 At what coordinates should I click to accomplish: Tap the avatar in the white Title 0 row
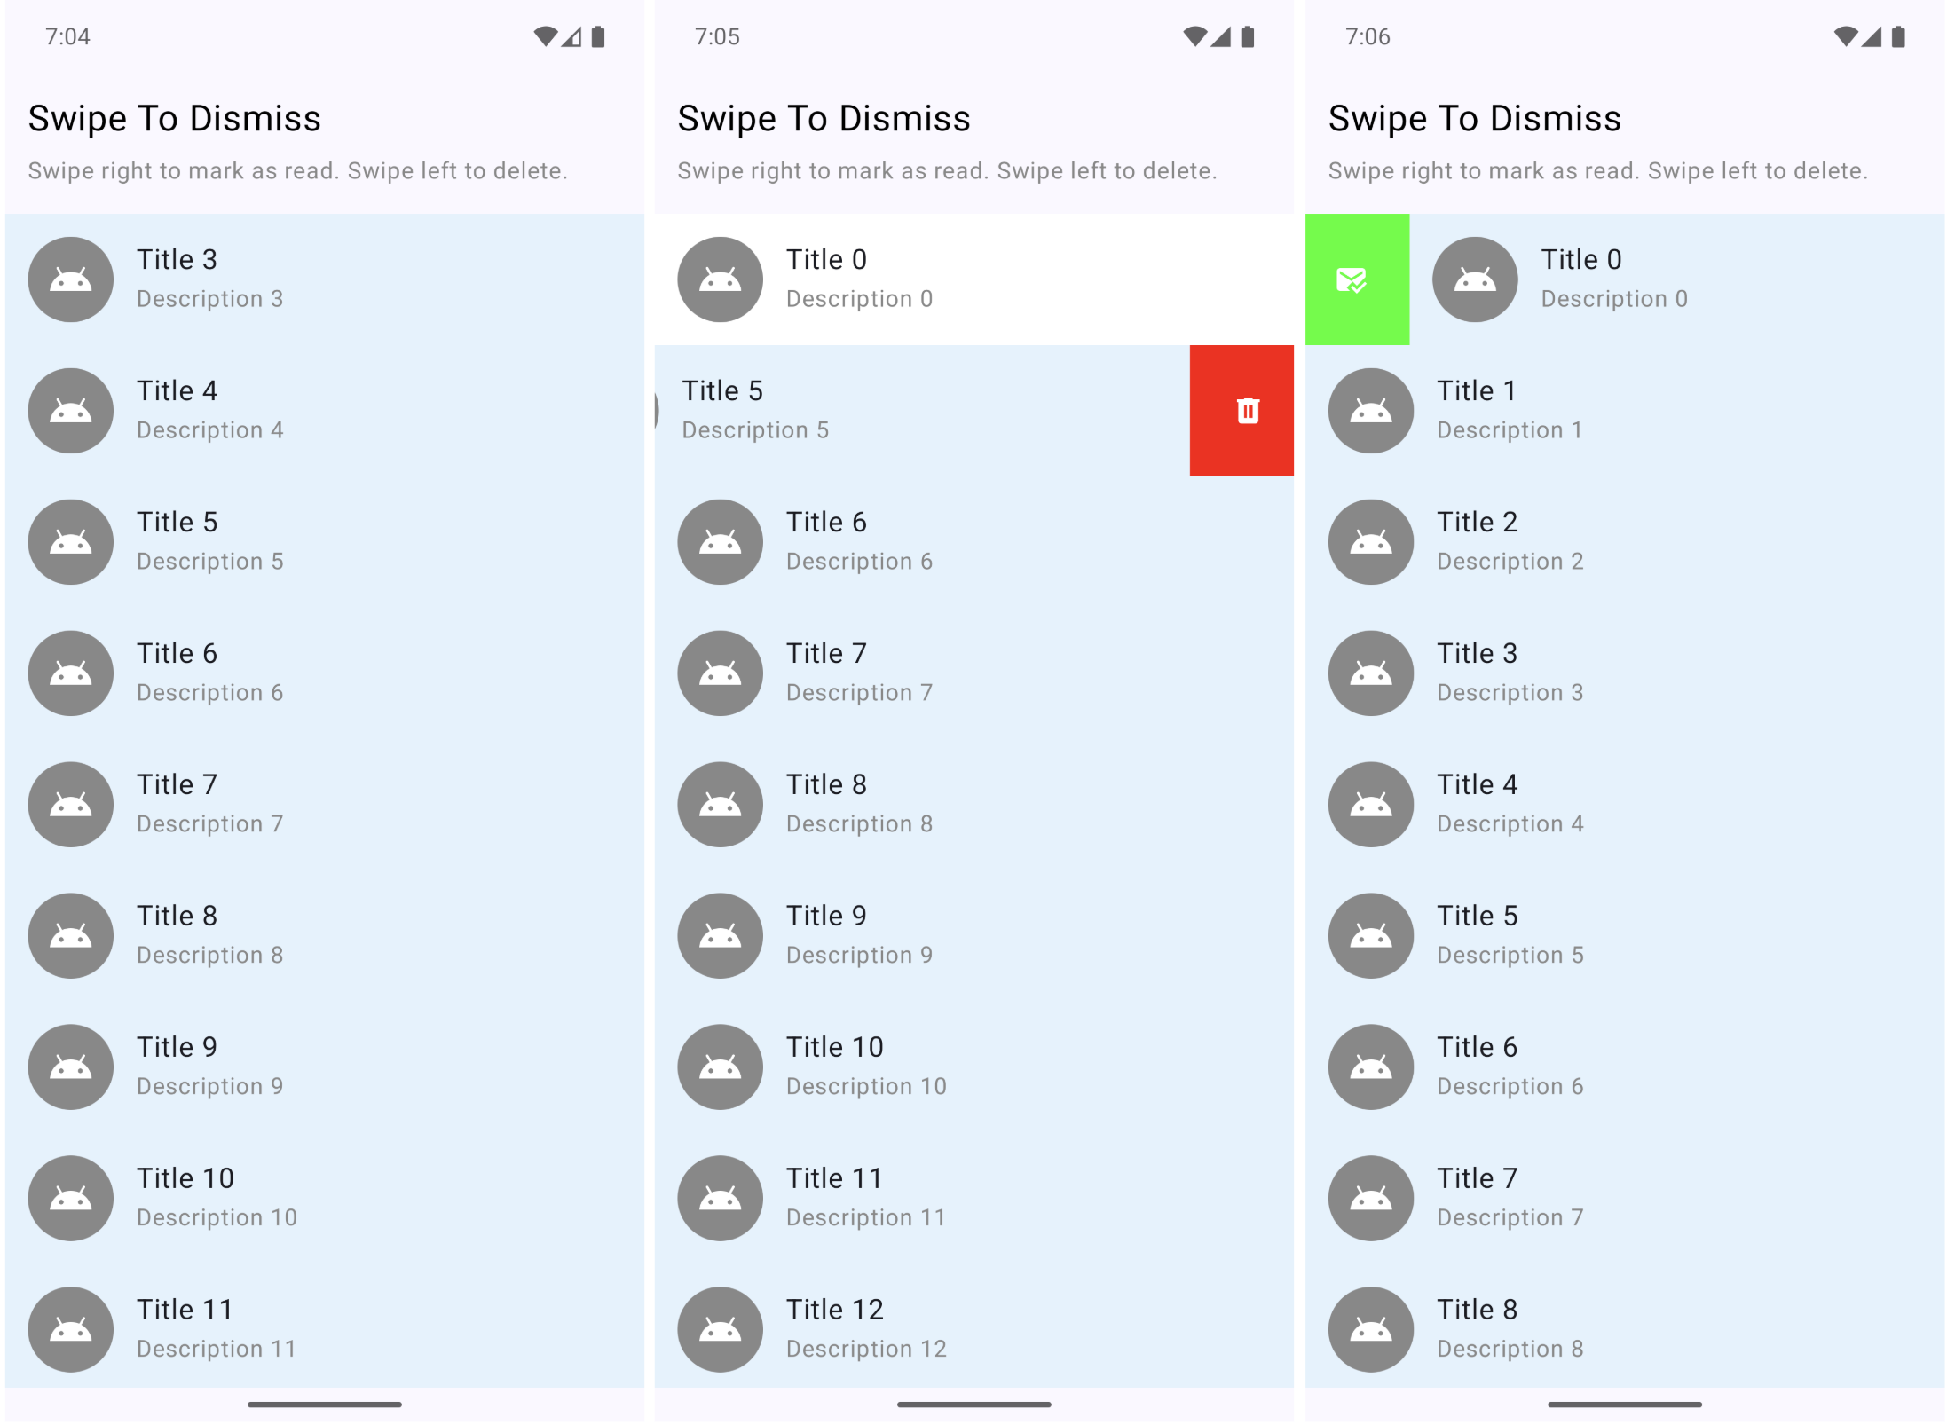pos(720,279)
